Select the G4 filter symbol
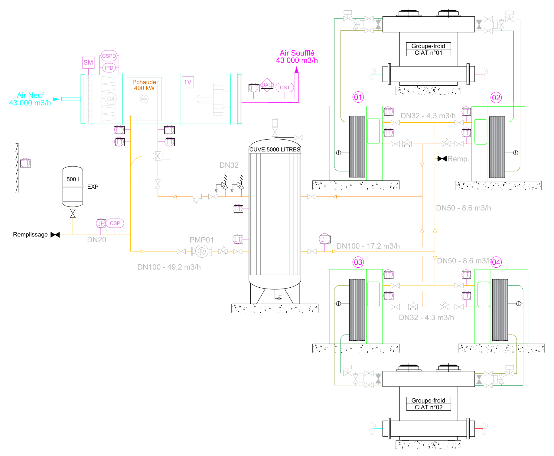This screenshot has height=456, width=554. point(111,99)
